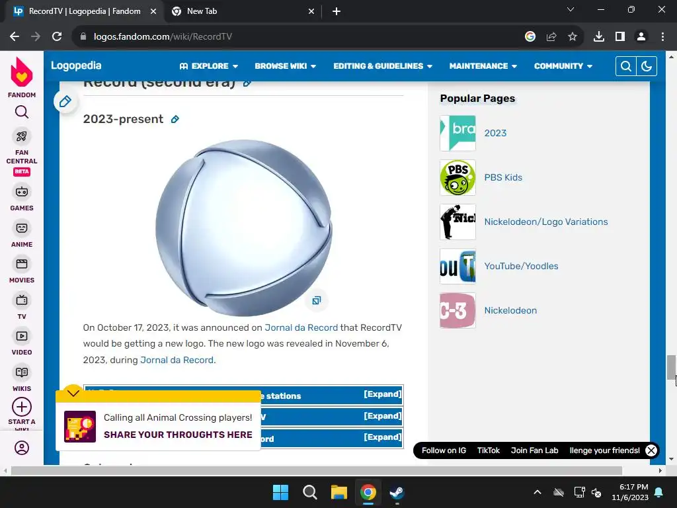This screenshot has height=508, width=677.
Task: Click Join Fan Lab
Action: coord(534,450)
